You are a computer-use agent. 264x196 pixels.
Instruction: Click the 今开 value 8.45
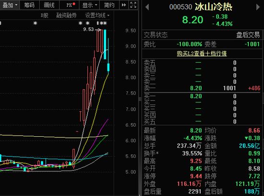(x=196, y=169)
